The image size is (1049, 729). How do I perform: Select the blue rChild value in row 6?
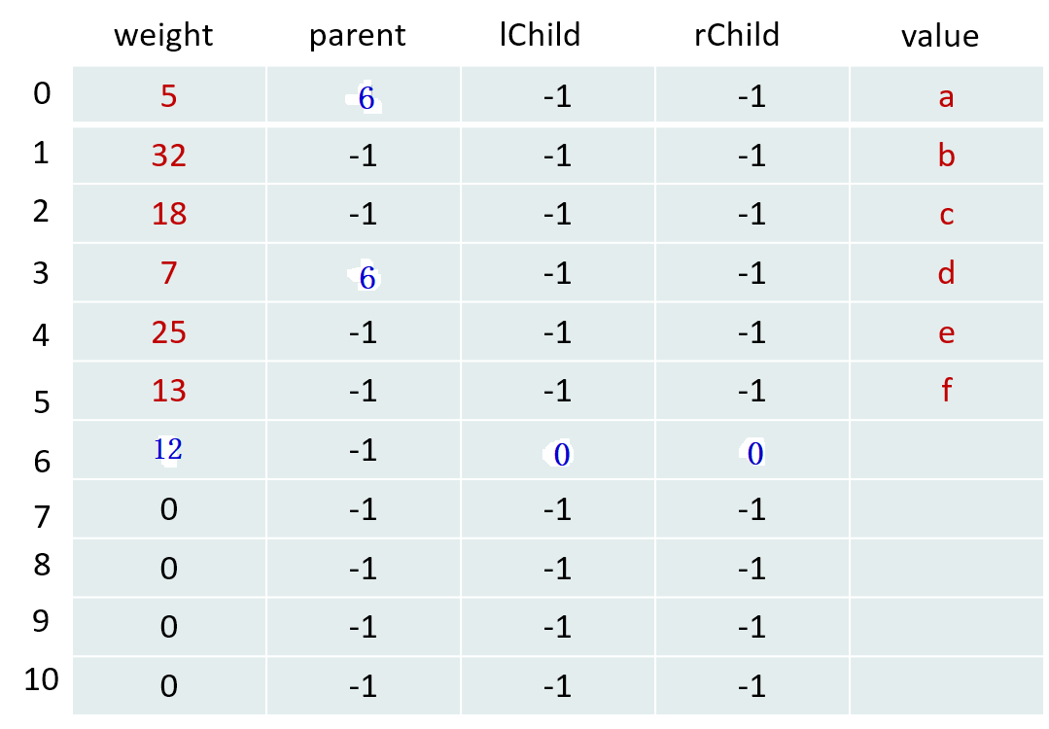click(755, 455)
